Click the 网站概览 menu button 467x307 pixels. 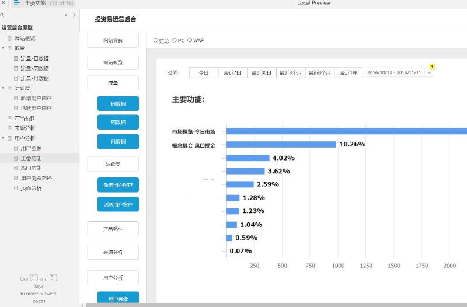[113, 62]
